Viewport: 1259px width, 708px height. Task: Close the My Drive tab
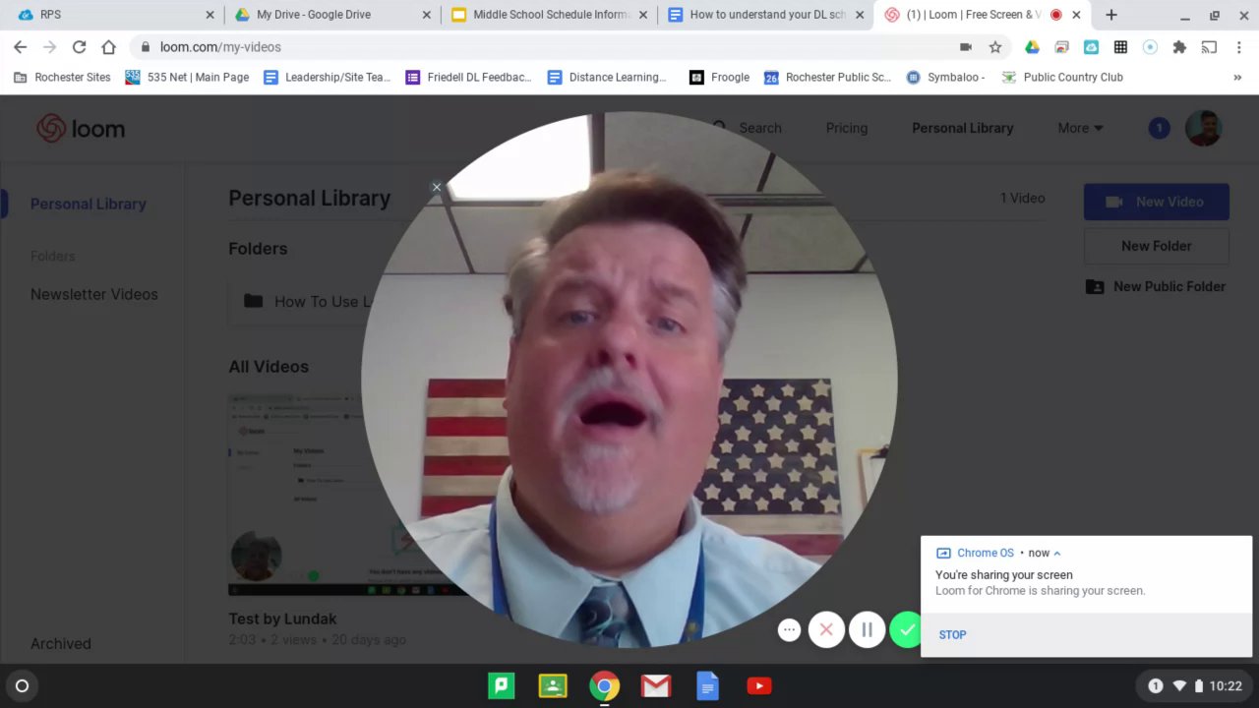426,15
